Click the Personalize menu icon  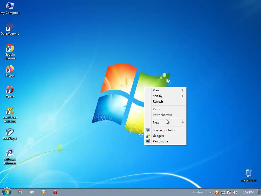coord(148,141)
